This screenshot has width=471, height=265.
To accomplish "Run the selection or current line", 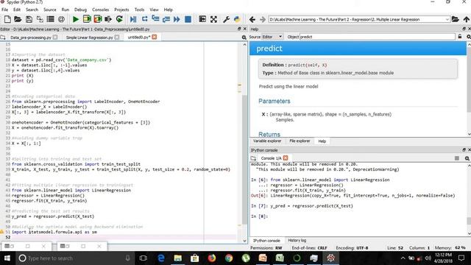I will (108, 19).
